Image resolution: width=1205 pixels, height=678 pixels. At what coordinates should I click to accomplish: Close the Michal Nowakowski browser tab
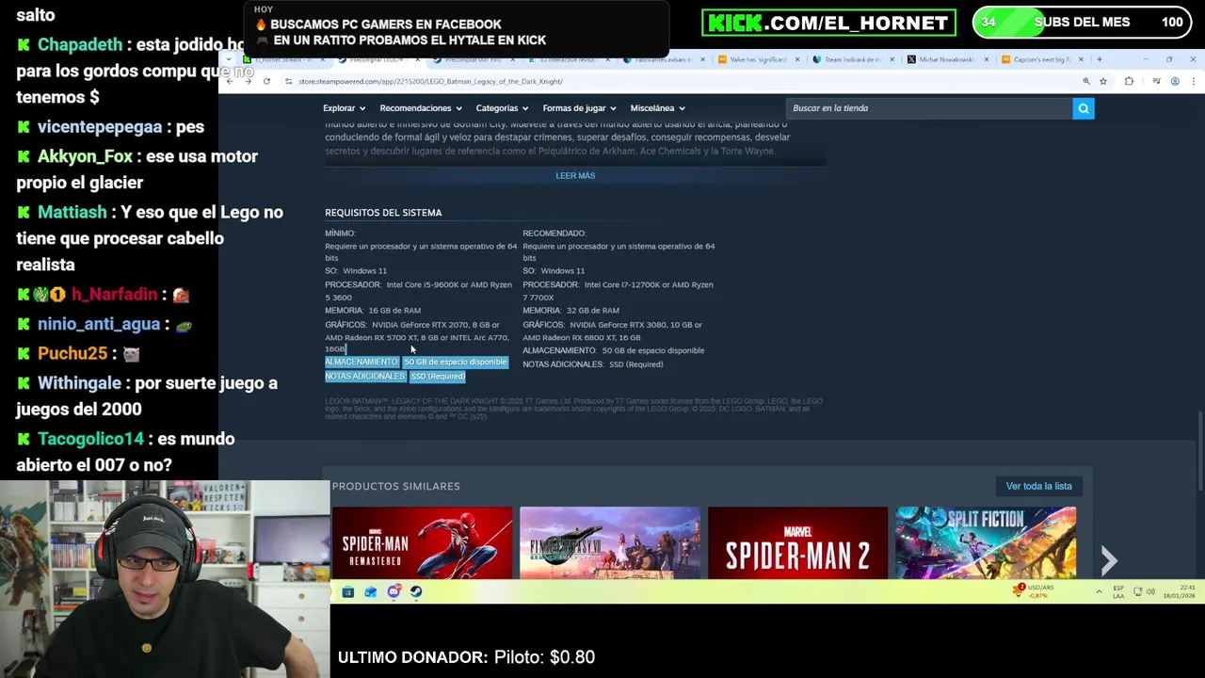tap(987, 59)
